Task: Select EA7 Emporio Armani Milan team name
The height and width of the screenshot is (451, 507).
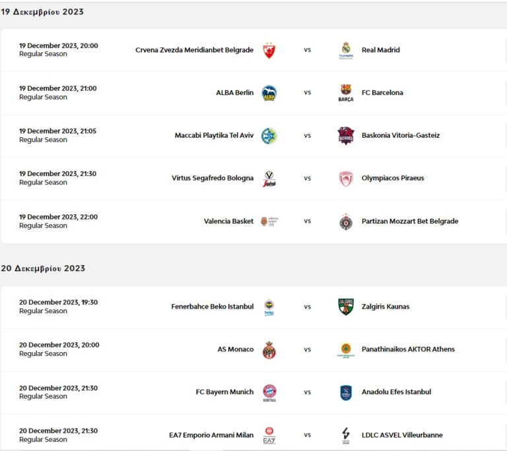Action: pos(211,435)
